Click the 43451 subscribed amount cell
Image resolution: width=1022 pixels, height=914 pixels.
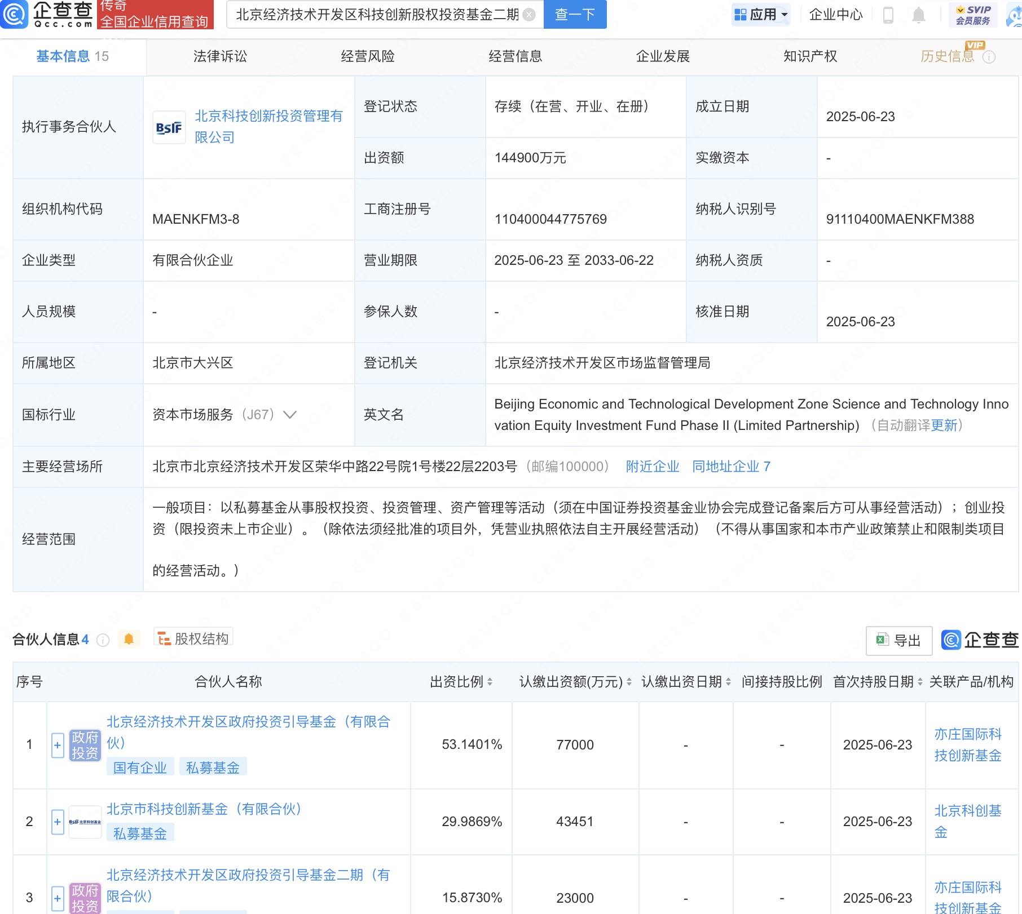point(575,822)
